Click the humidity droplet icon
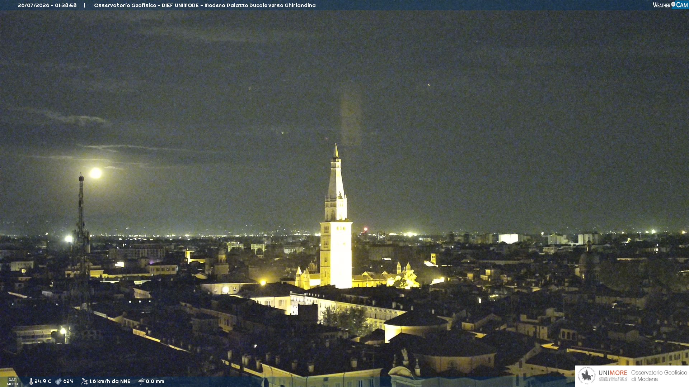 coord(58,381)
